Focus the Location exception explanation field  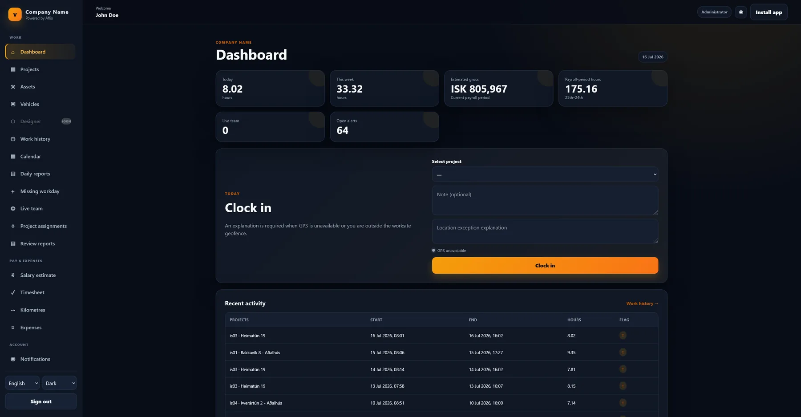pos(545,231)
